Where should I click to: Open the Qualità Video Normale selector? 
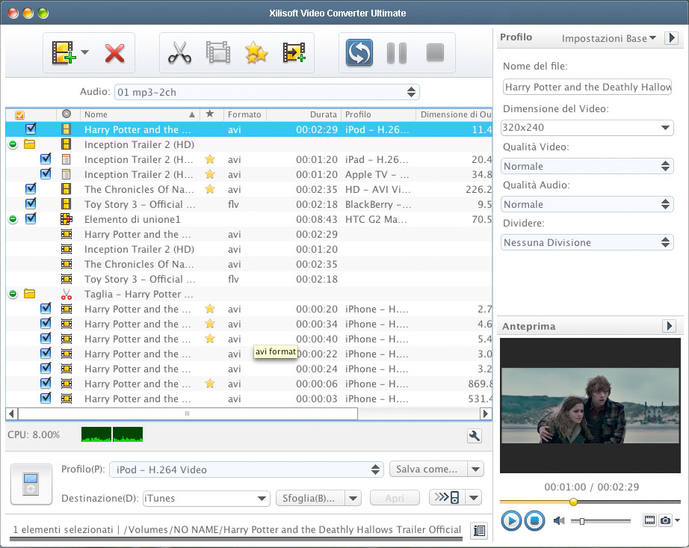[x=587, y=166]
